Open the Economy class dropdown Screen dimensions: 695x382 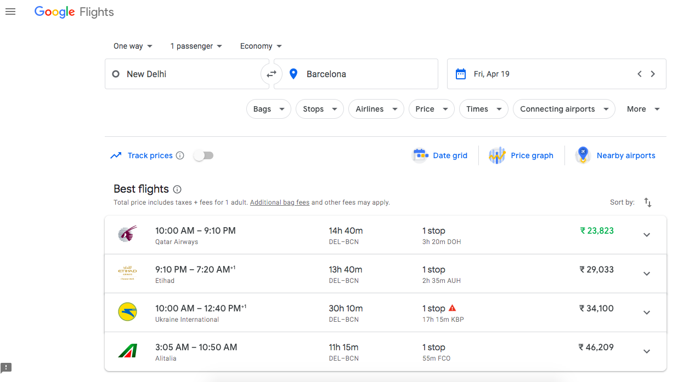click(x=261, y=46)
